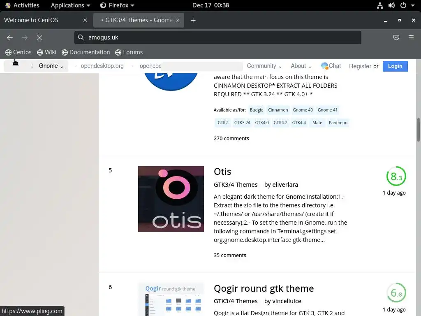Viewport: 421px width, 316px height.
Task: Open the Firefox app menu in top bar
Action: point(117,5)
